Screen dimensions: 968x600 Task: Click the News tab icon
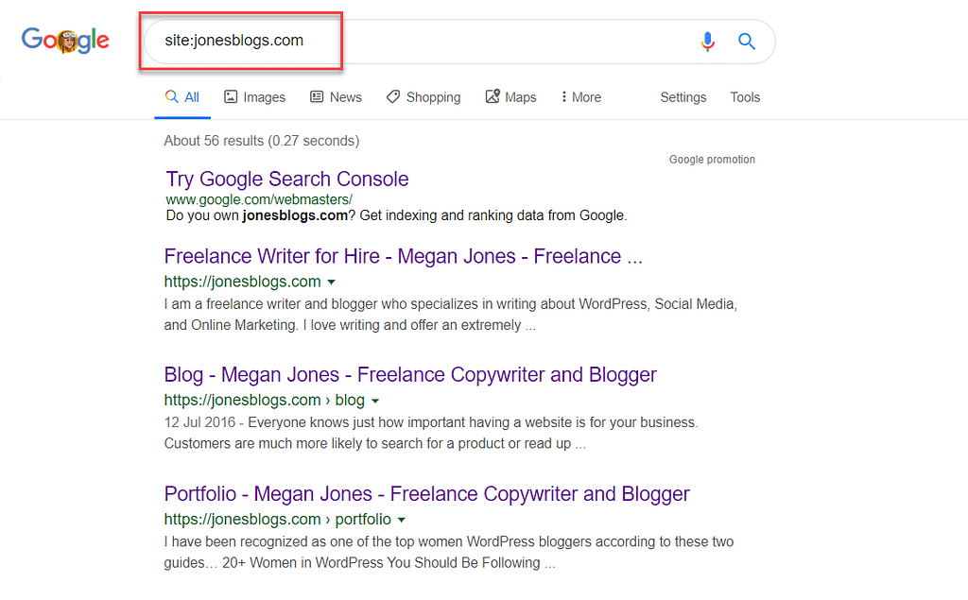point(316,96)
